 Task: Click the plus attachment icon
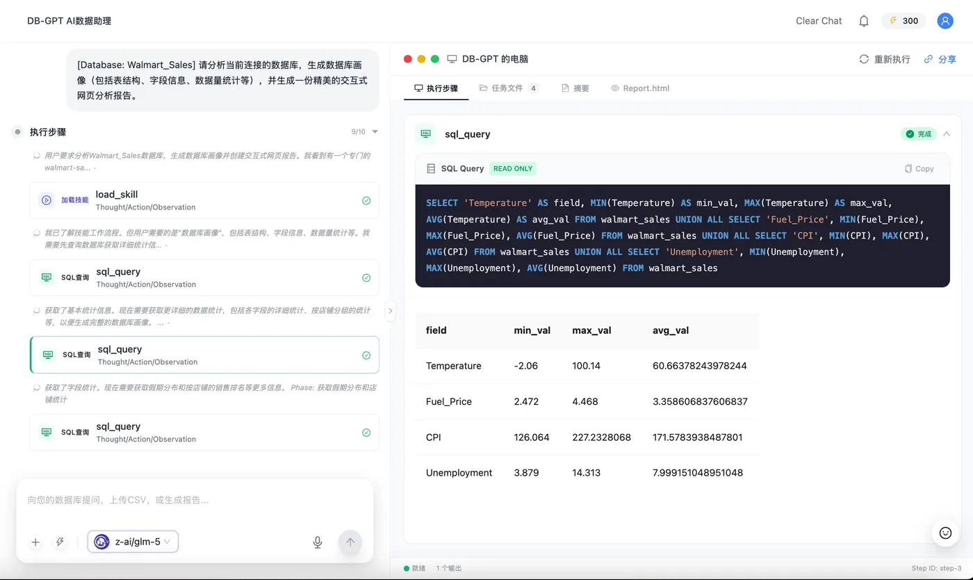(x=36, y=542)
